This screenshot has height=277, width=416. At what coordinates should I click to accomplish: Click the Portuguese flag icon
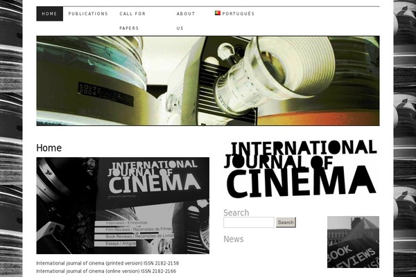(218, 12)
